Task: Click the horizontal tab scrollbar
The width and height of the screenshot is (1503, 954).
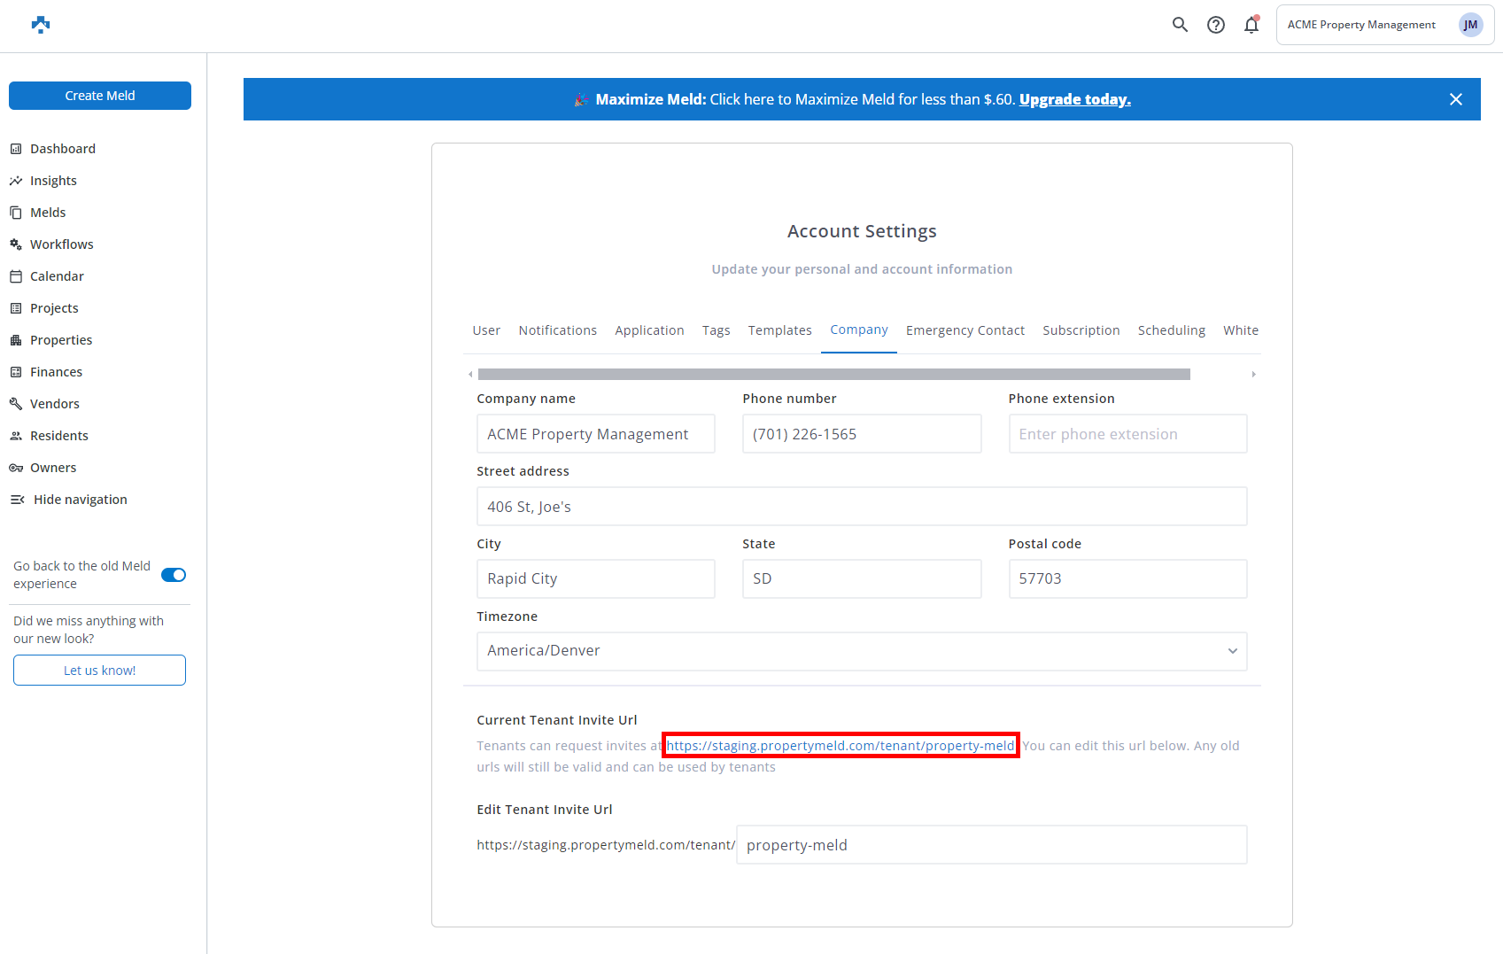Action: 833,374
